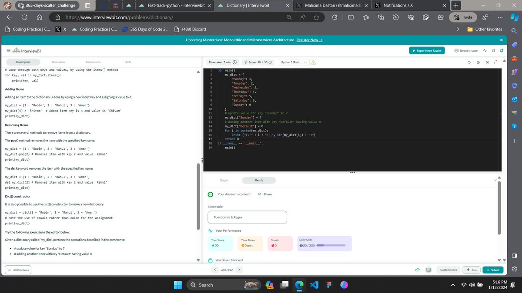522x293 pixels.
Task: Click the Score info icon
Action: tap(270, 62)
